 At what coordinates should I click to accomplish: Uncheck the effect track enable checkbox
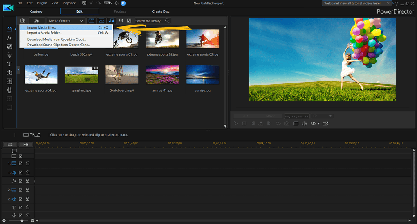point(21,181)
